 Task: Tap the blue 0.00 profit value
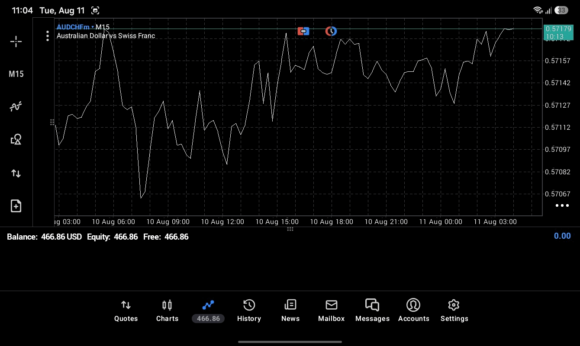point(562,236)
